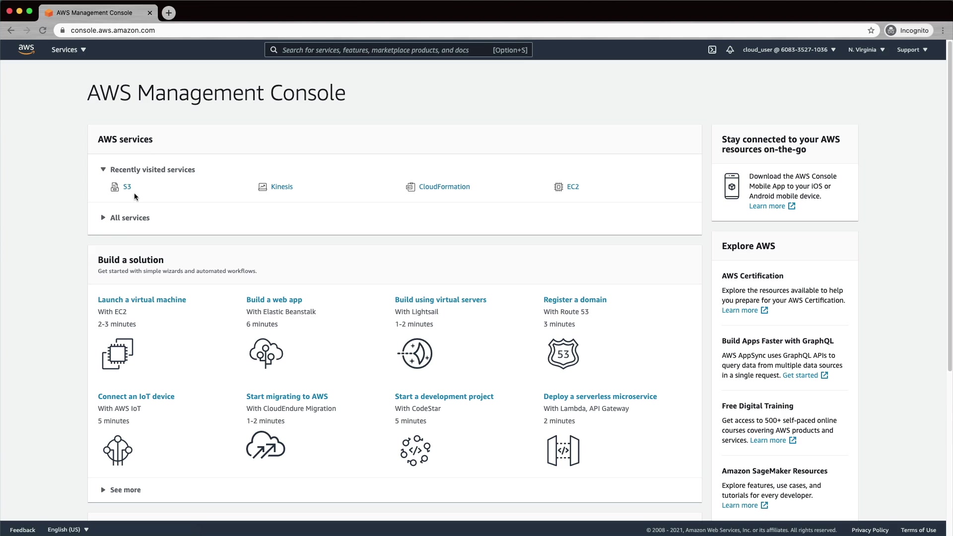Open the cloud_user account dropdown
This screenshot has height=536, width=953.
[x=789, y=50]
